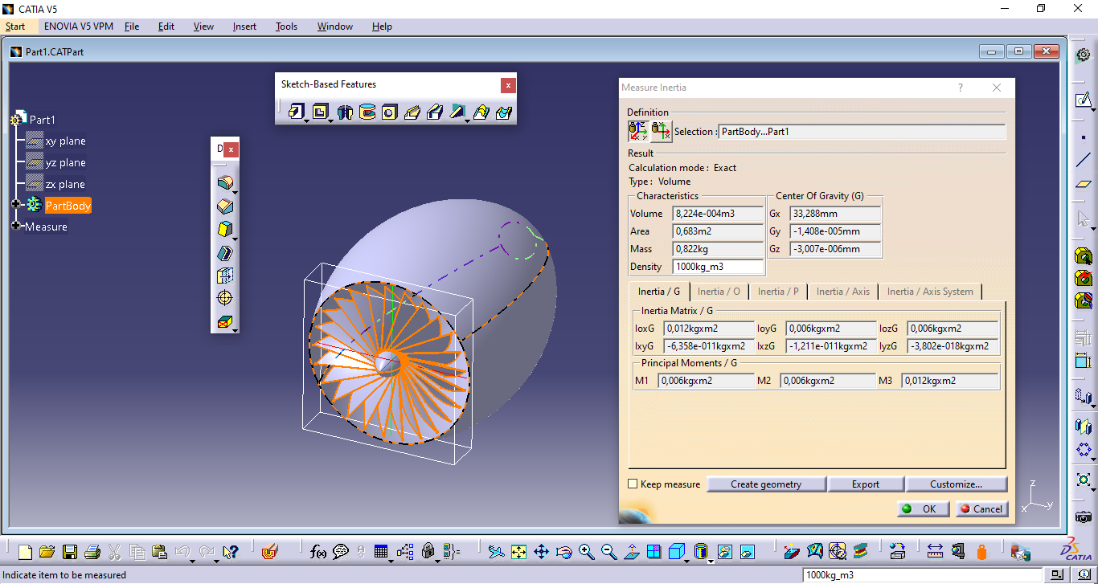Image resolution: width=1098 pixels, height=584 pixels.
Task: Click the Hide/Show icon
Action: click(725, 552)
